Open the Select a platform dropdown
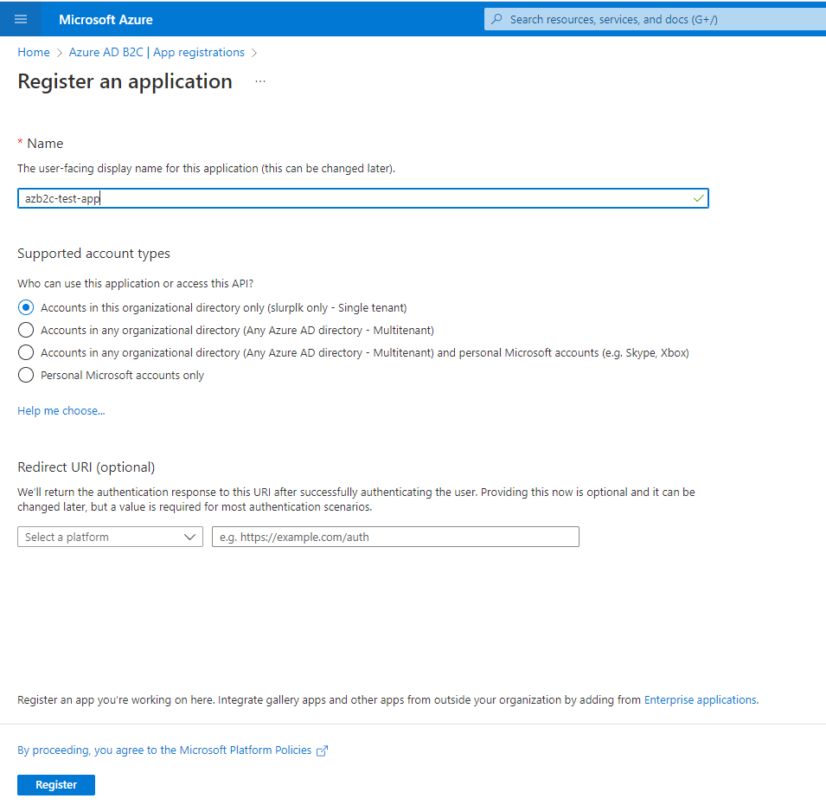Viewport: 826px width, 805px height. (110, 537)
